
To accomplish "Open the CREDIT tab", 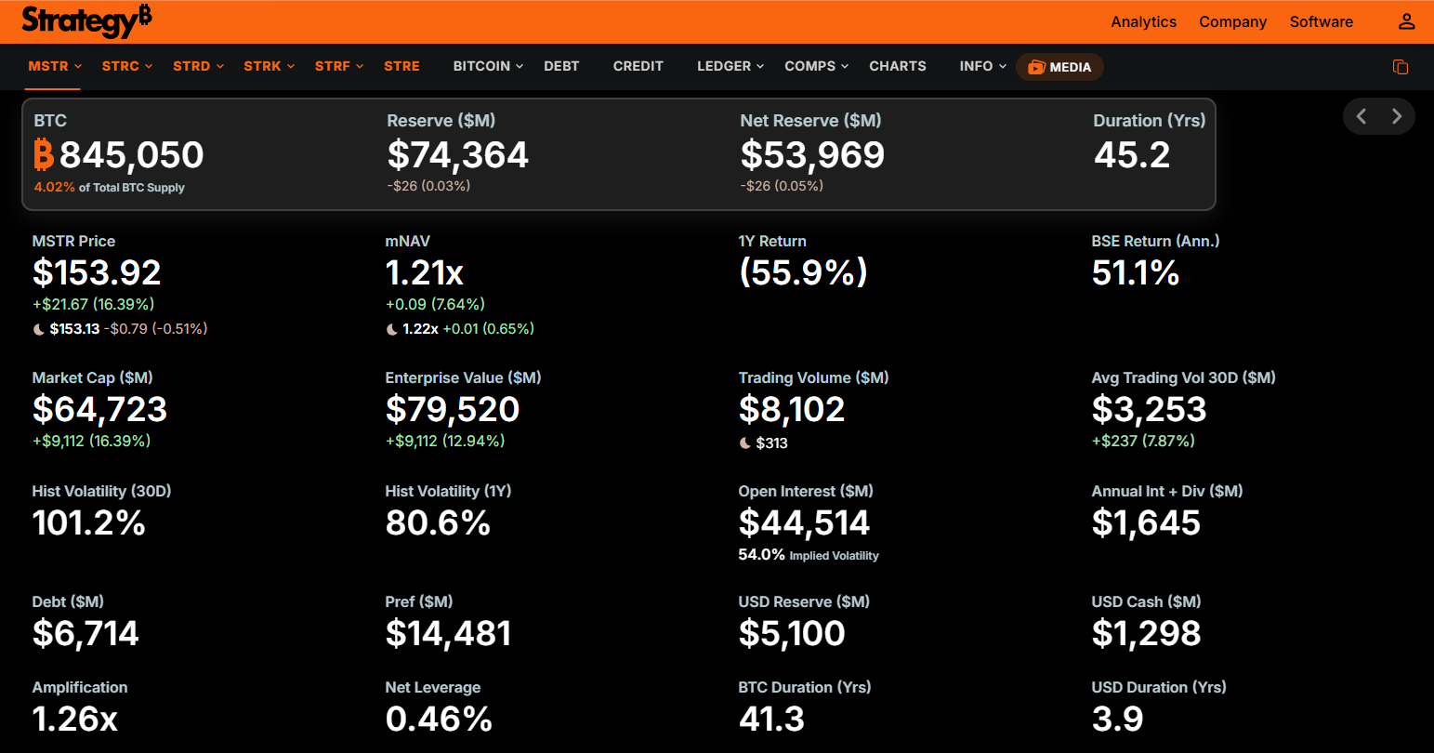I will (x=638, y=66).
